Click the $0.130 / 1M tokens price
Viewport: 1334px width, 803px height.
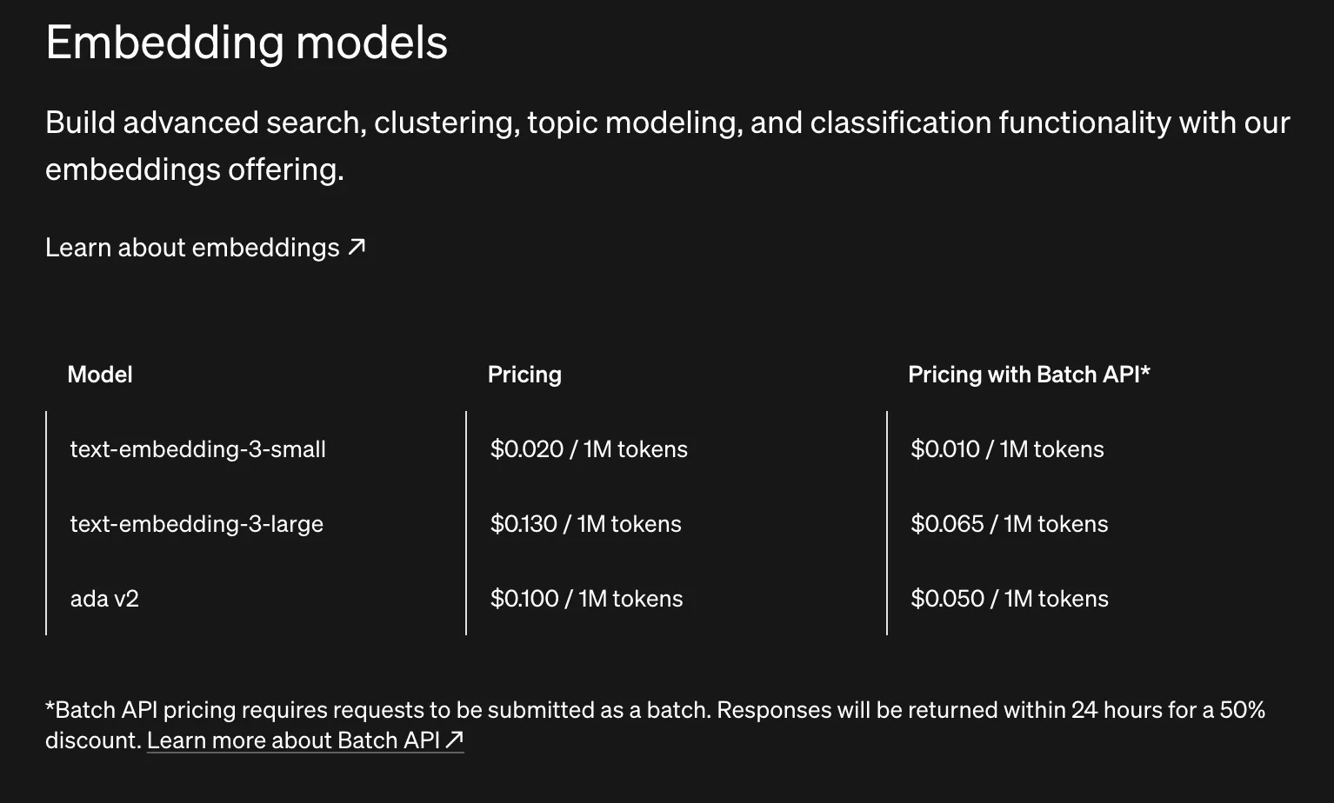point(585,524)
